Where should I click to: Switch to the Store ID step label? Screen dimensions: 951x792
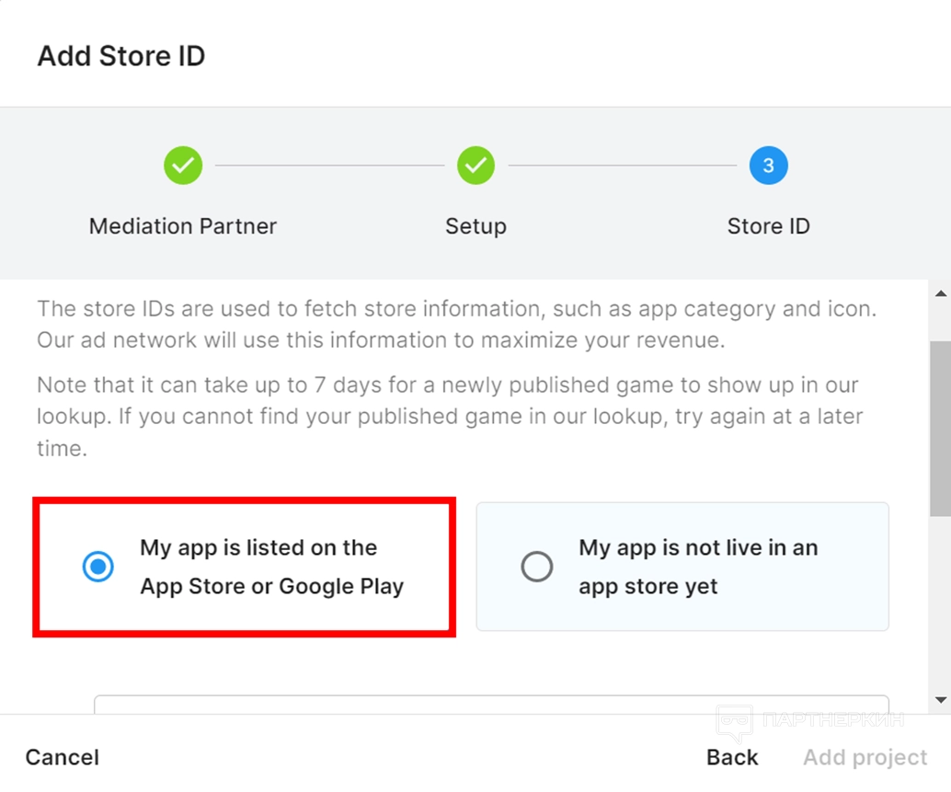(768, 226)
